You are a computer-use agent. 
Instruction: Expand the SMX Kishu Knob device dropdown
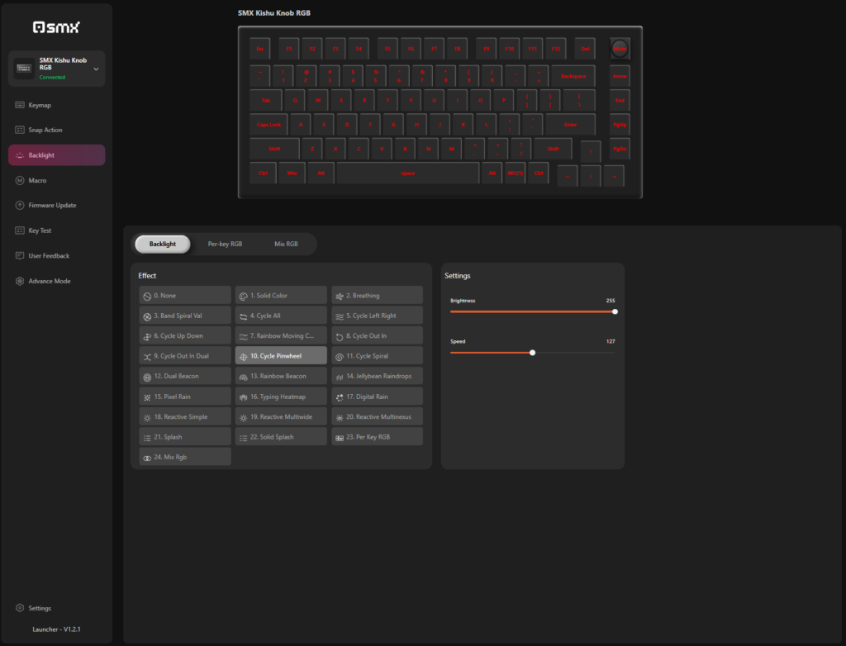(x=96, y=69)
